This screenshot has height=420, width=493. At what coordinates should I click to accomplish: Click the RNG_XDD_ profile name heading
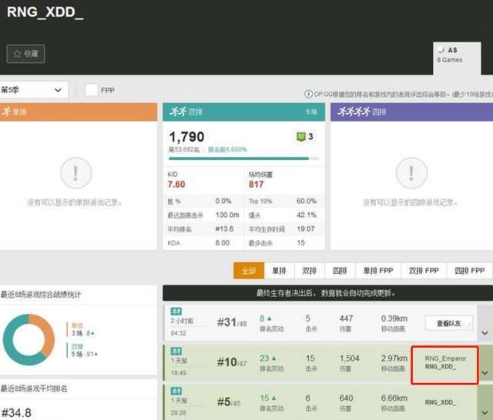[x=45, y=12]
